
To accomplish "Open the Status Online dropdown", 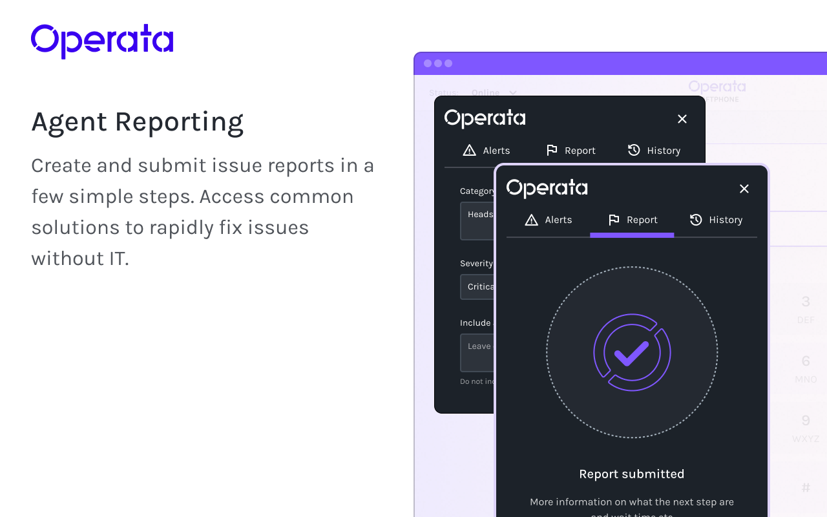I will pos(494,92).
